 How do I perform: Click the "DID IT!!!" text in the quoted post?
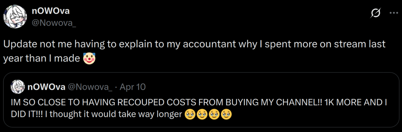pos(27,114)
